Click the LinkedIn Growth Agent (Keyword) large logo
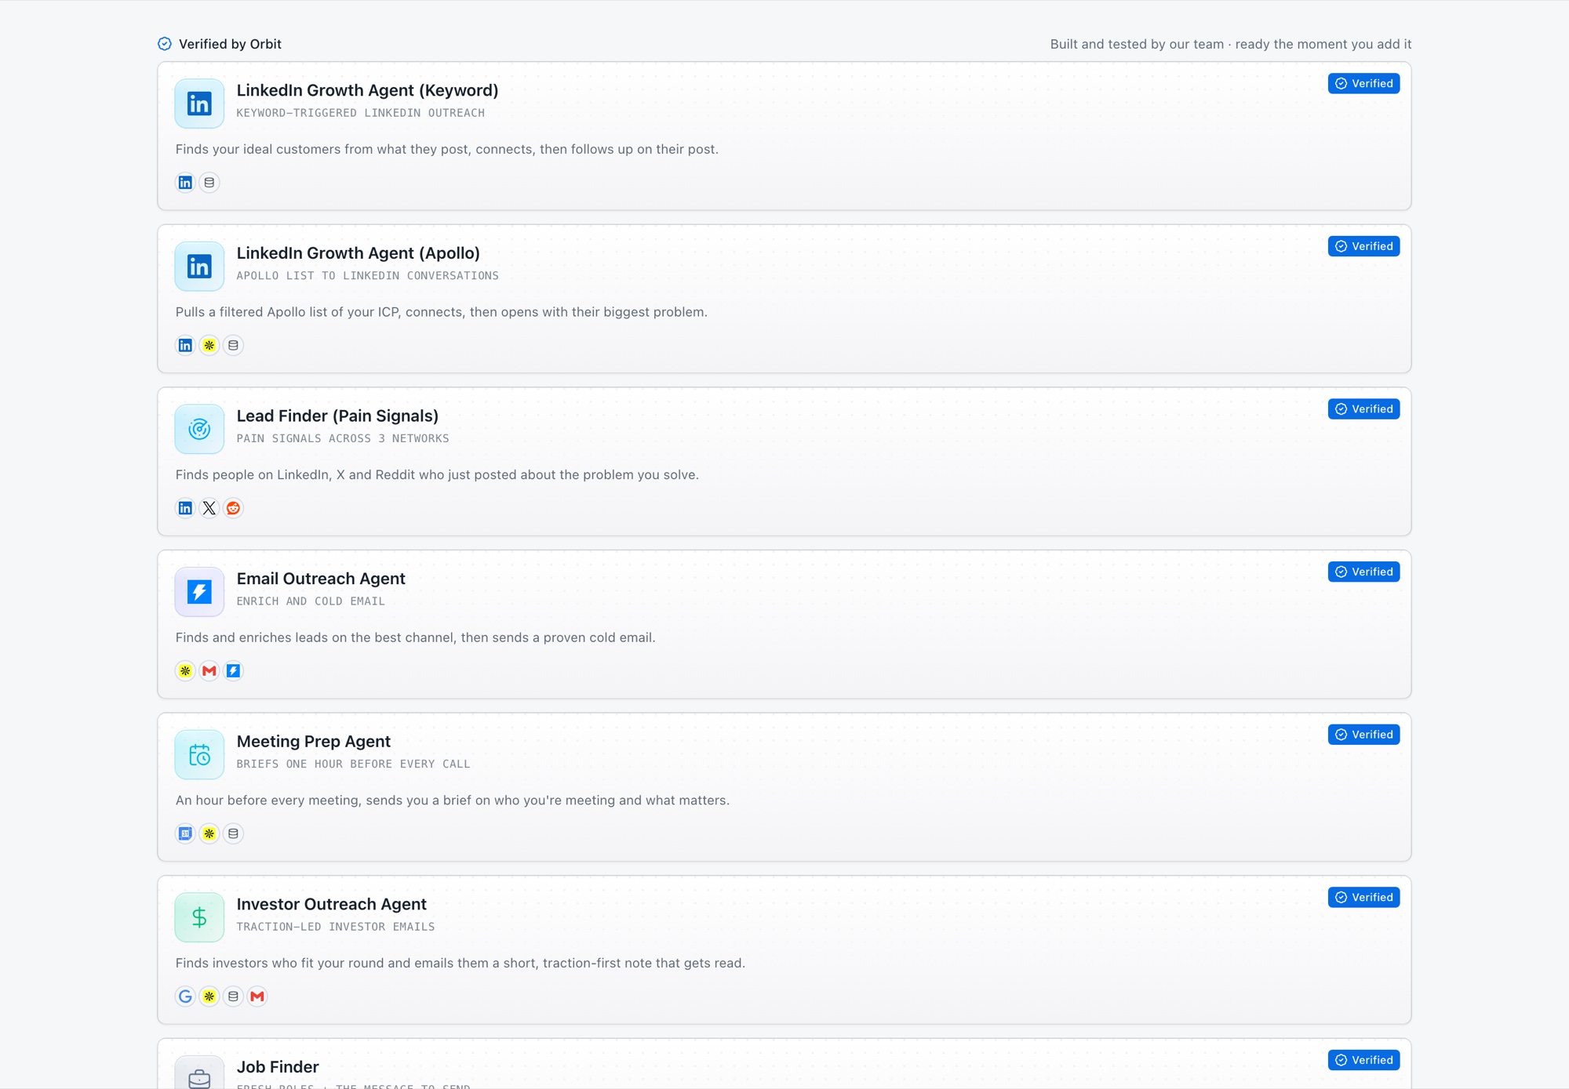 point(199,103)
